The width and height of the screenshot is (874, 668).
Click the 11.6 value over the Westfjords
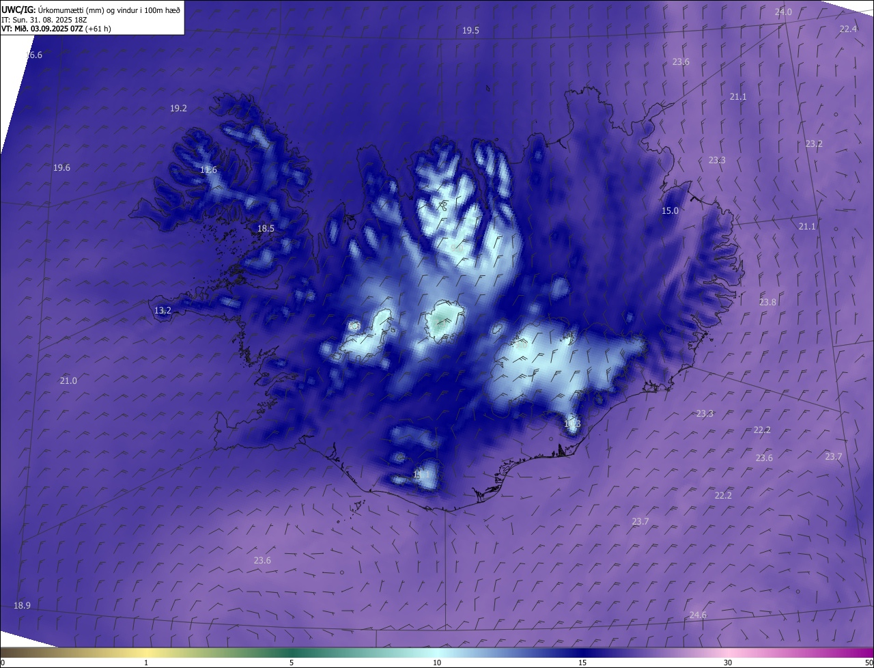tap(208, 169)
